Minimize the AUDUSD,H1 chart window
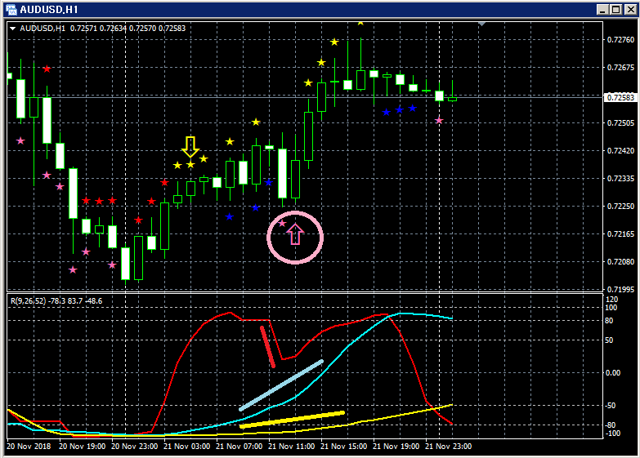The width and height of the screenshot is (640, 458). tap(602, 9)
